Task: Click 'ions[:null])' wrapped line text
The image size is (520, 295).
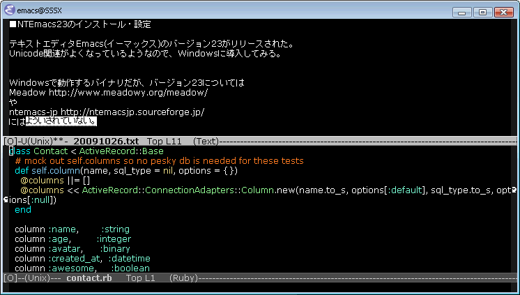Action: pos(33,200)
